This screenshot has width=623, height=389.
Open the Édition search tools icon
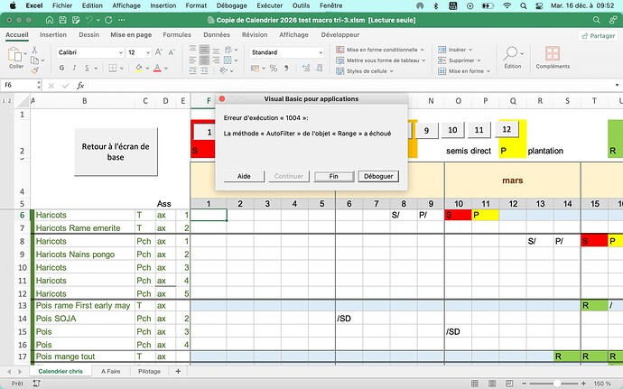pos(512,57)
